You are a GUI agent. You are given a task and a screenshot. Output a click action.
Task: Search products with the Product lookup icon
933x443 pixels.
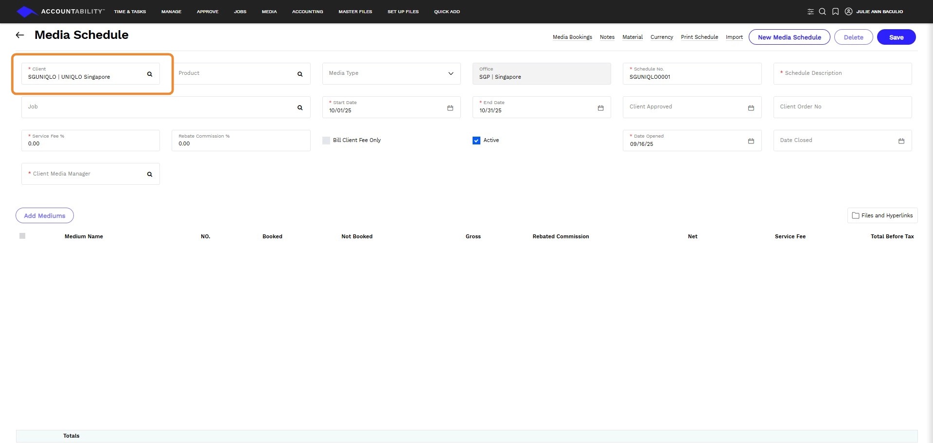click(300, 74)
